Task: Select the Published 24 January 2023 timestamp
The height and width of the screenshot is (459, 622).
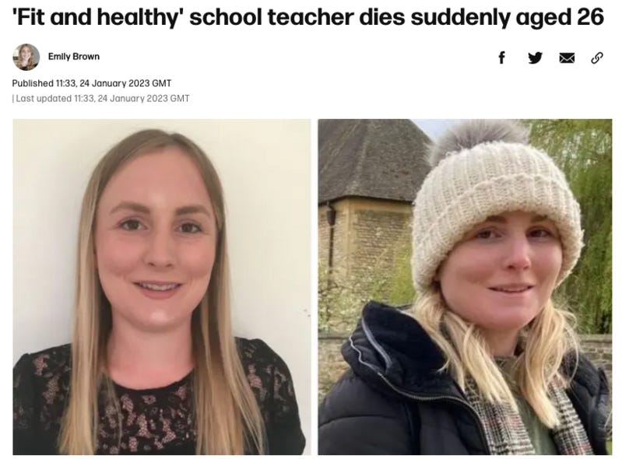Action: tap(92, 83)
